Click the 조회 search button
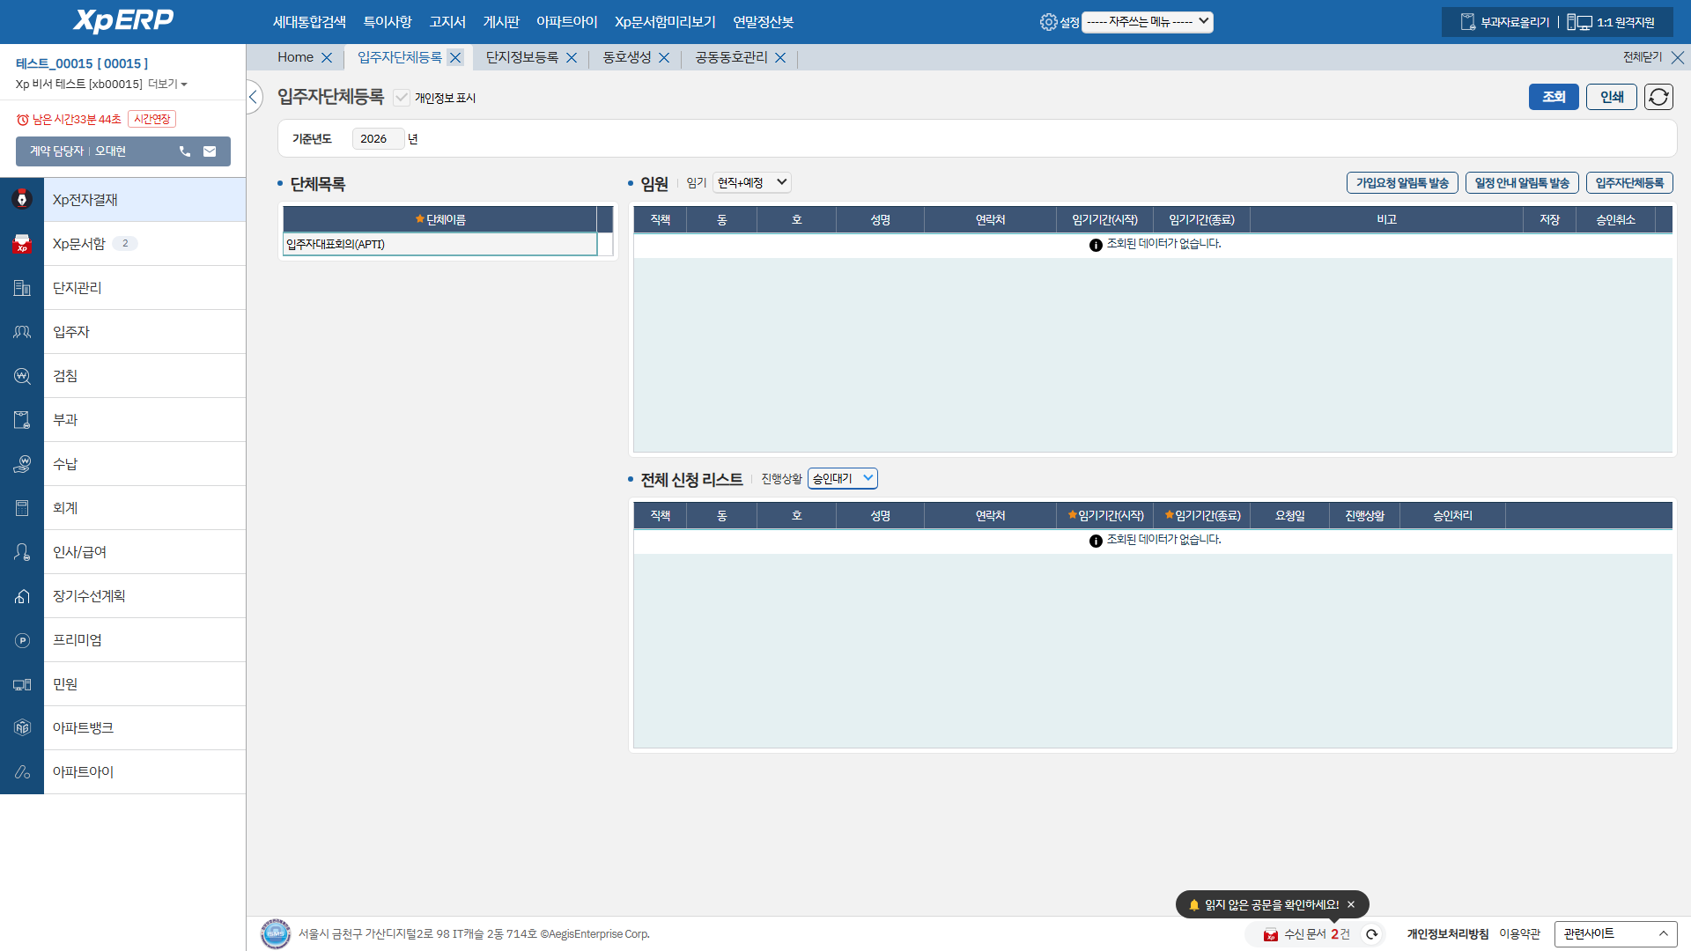Viewport: 1691px width, 951px height. (x=1553, y=97)
